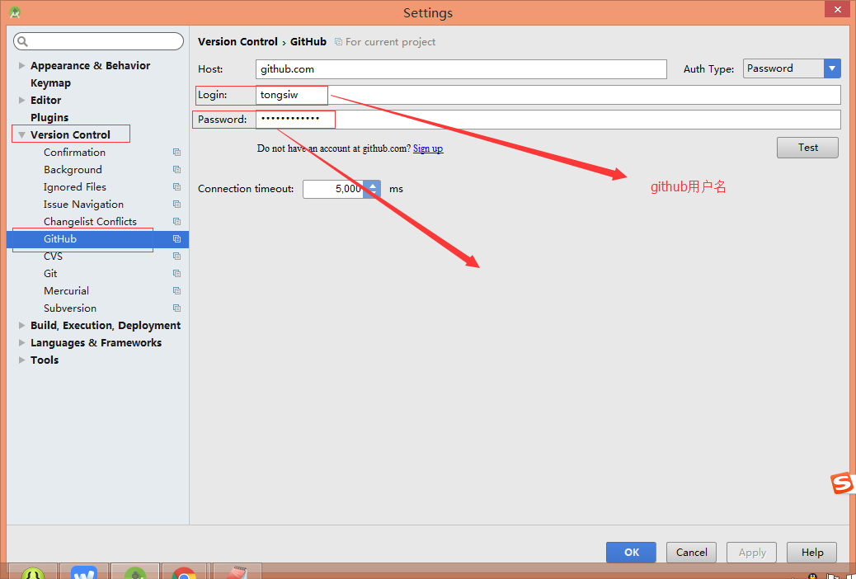Expand the Editor section arrow
The height and width of the screenshot is (579, 856).
(x=21, y=100)
